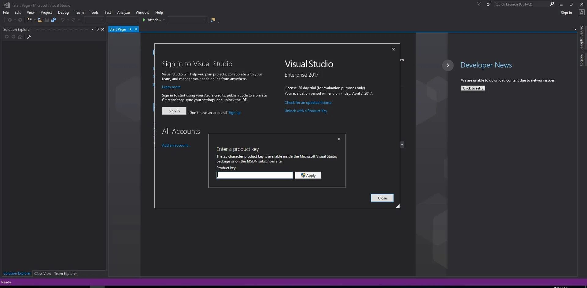Click the Undo arrow in the toolbar
The image size is (587, 288).
pyautogui.click(x=63, y=20)
